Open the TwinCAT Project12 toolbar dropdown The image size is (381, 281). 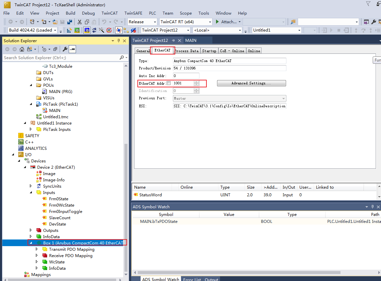click(x=188, y=30)
